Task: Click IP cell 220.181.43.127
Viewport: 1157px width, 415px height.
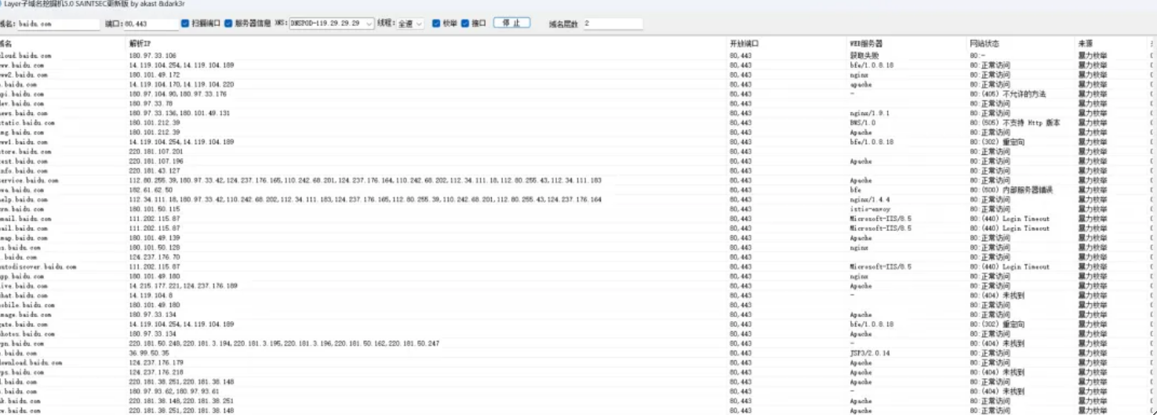Action: coord(155,171)
